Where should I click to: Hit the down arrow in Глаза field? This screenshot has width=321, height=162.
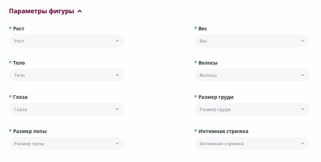click(117, 109)
